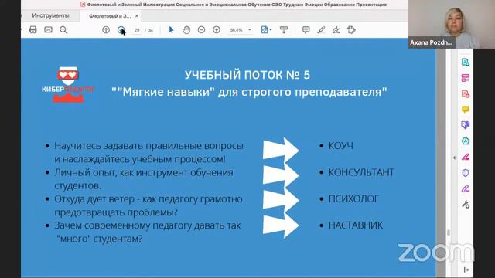Click the Stamp tool icon

351,30
